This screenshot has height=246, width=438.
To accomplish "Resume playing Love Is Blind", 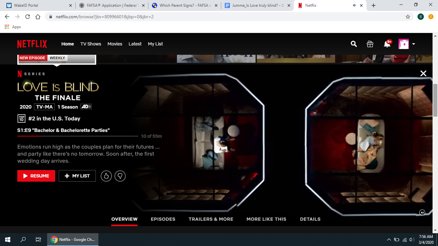I will (x=36, y=176).
